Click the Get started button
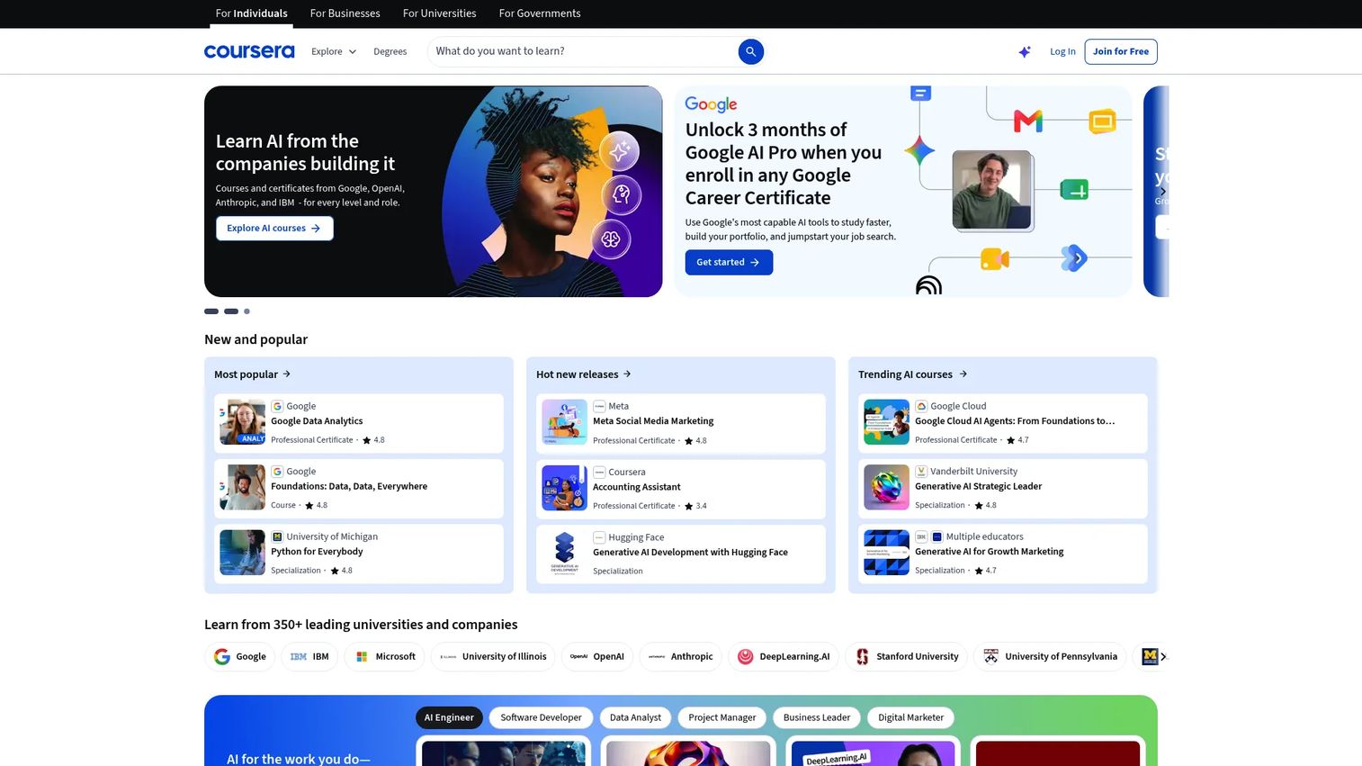Screen dimensions: 1362x766 point(729,262)
